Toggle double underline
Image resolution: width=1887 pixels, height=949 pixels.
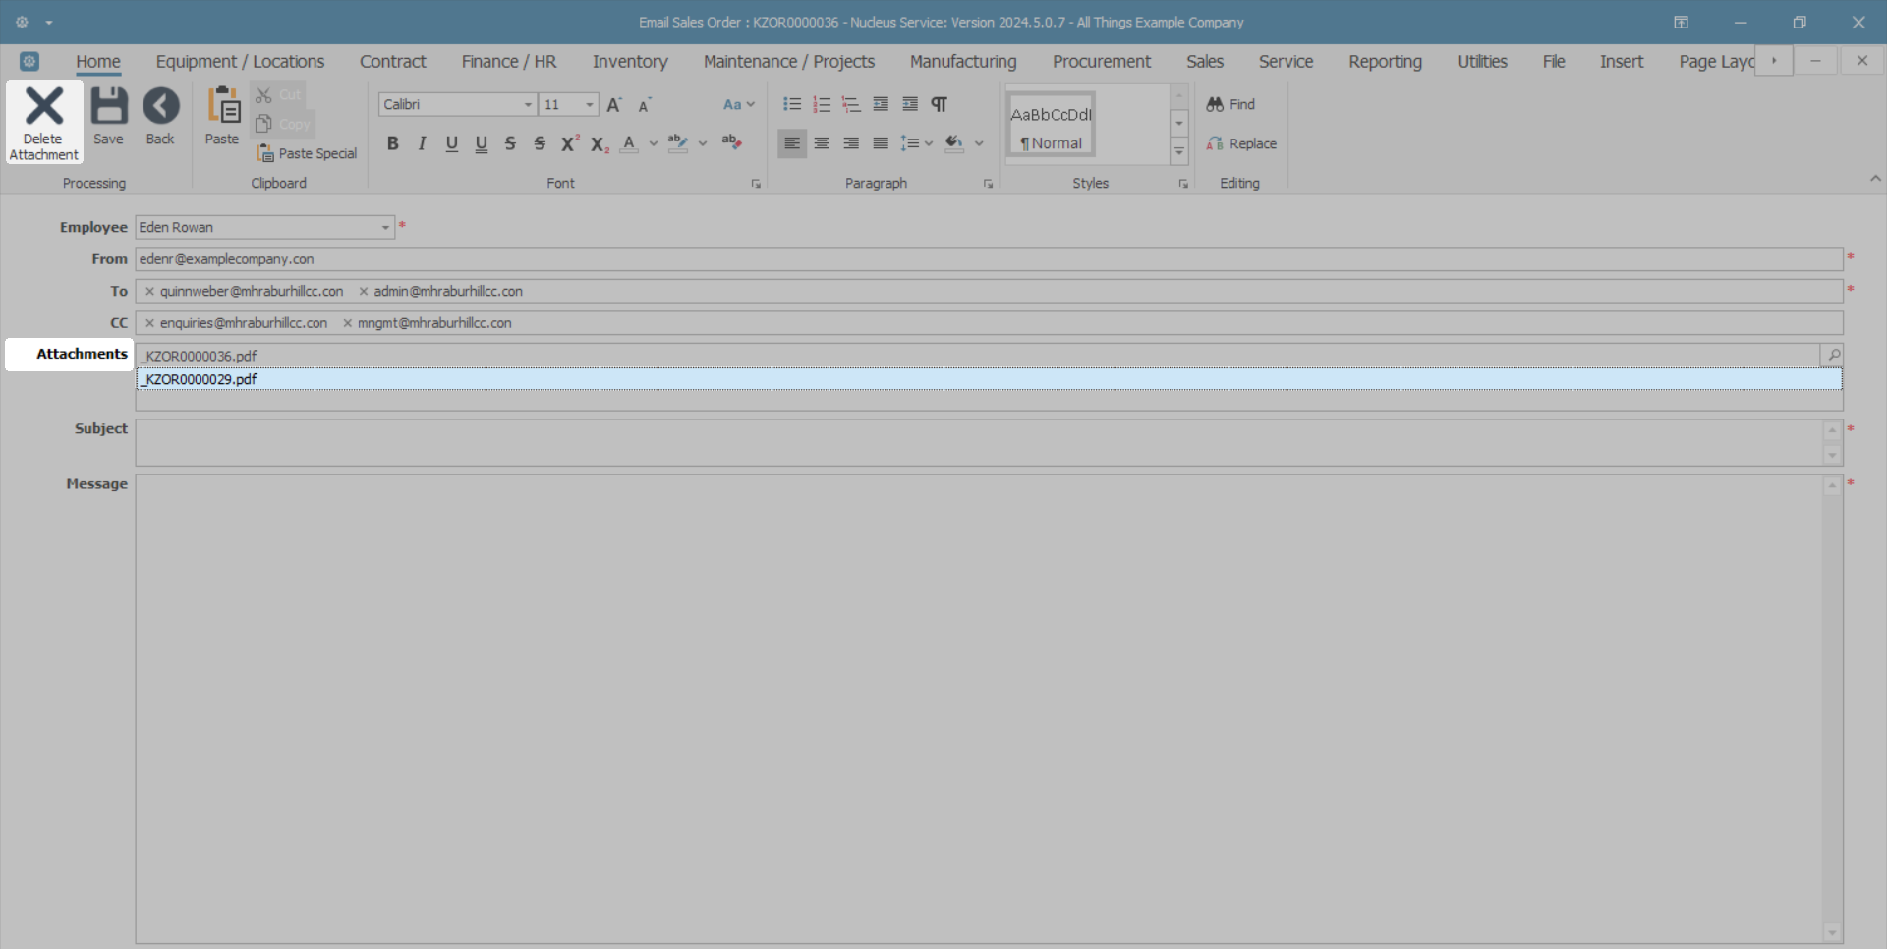[x=482, y=143]
